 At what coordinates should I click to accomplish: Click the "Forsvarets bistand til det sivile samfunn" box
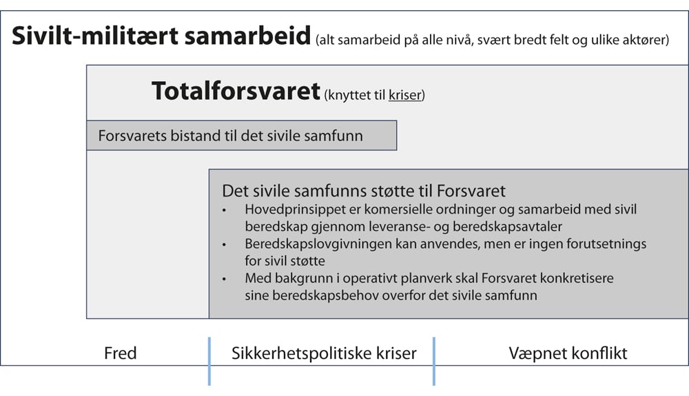[241, 135]
